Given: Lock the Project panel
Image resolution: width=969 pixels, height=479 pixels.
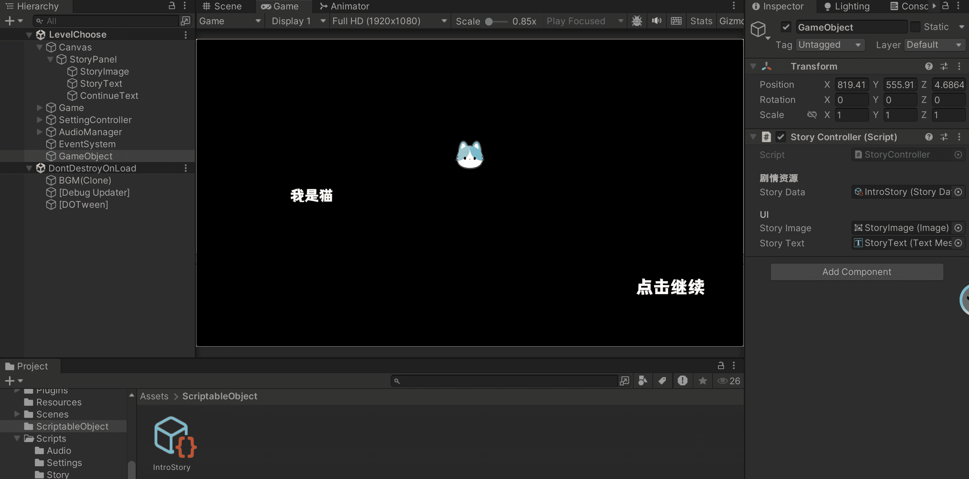Looking at the screenshot, I should (720, 365).
